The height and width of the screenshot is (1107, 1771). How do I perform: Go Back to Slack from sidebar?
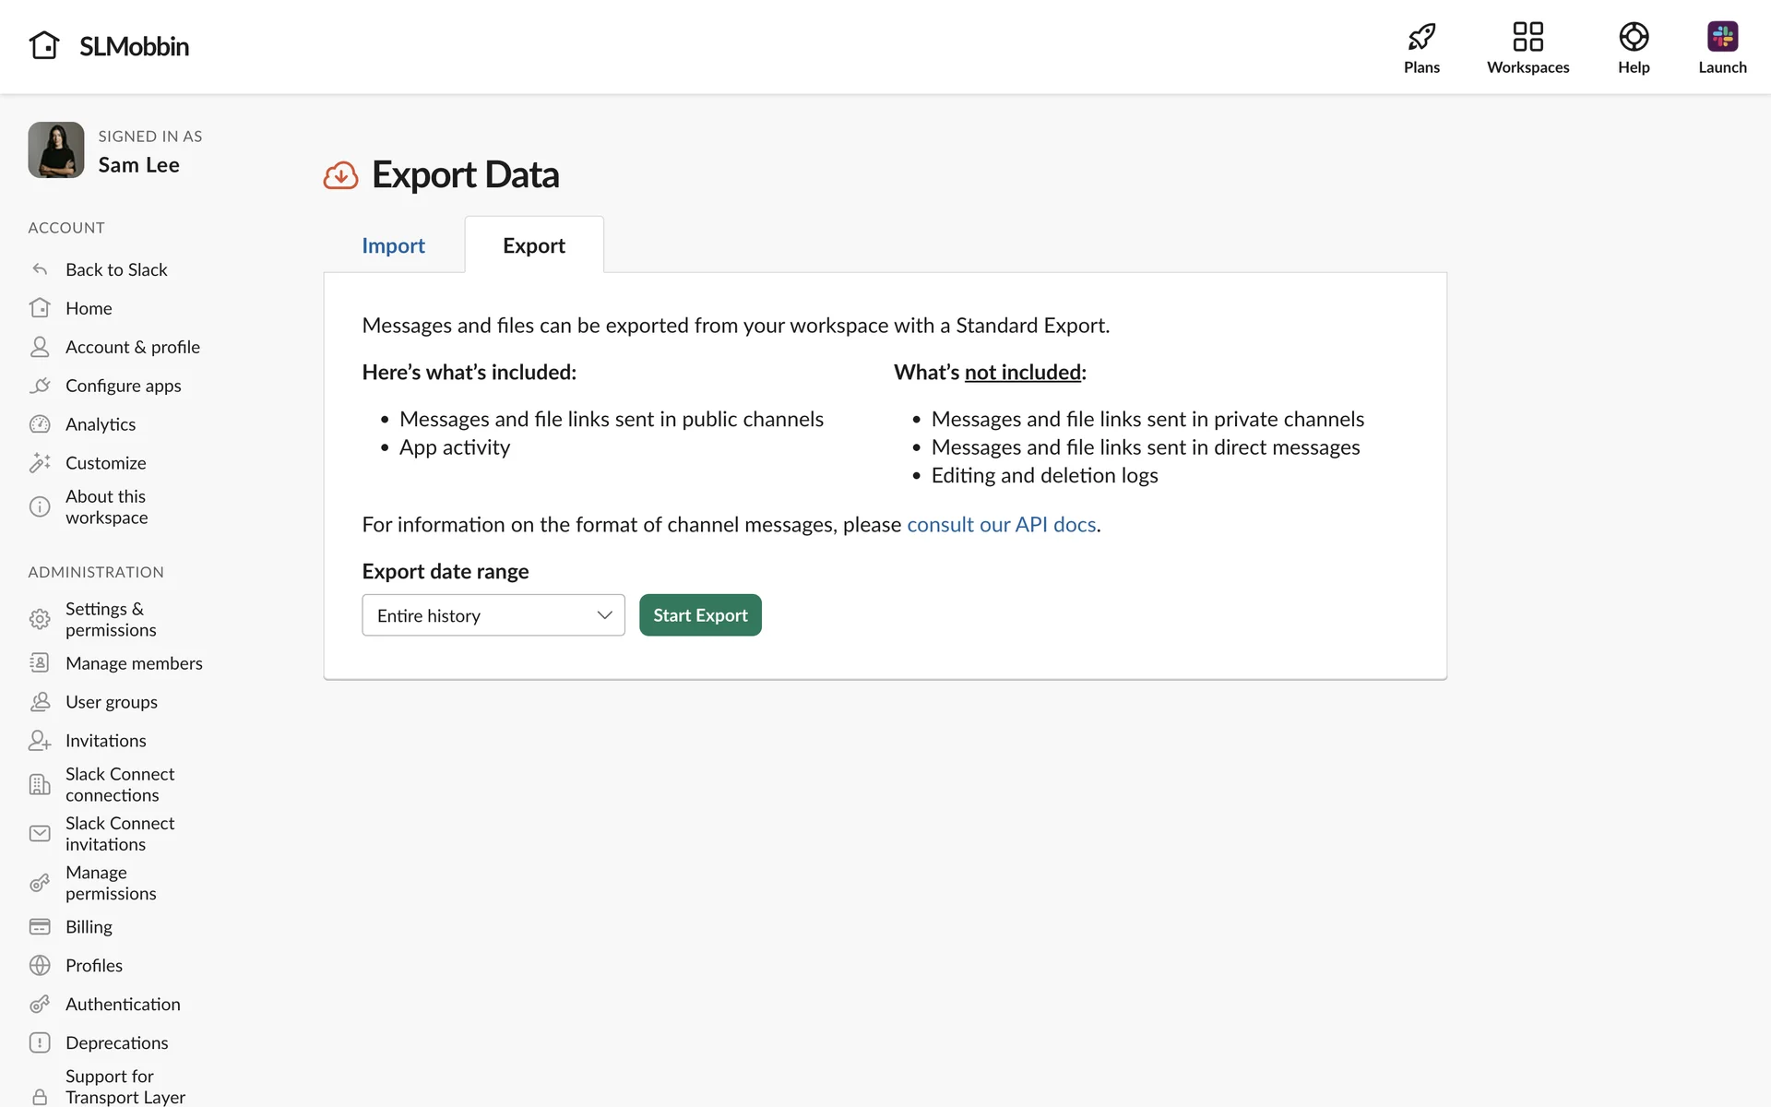click(x=116, y=270)
